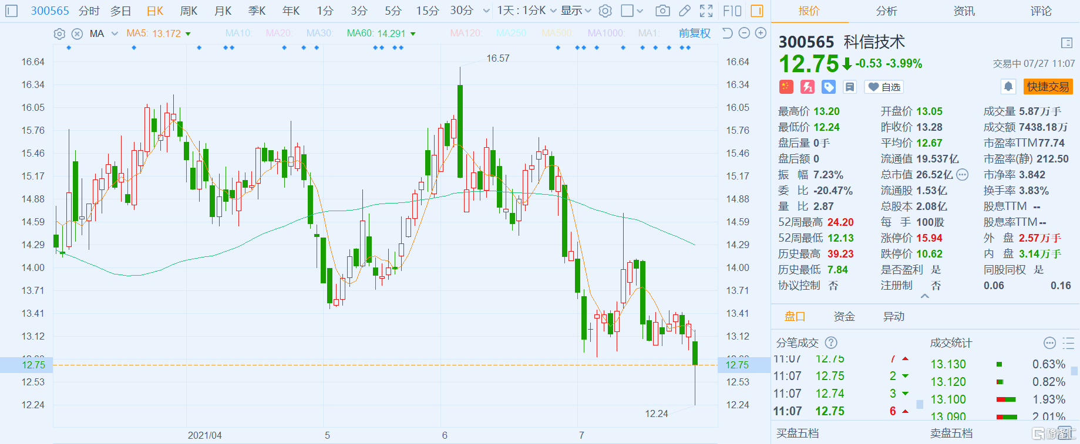Open the 1天:1分K dropdown
Screen dimensions: 1080x444
pos(527,11)
